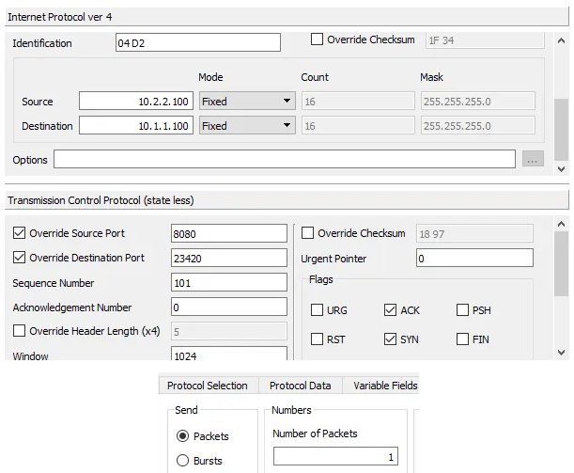Screen dimensions: 574x473
Task: Open the Source Mode dropdown
Action: (x=247, y=101)
